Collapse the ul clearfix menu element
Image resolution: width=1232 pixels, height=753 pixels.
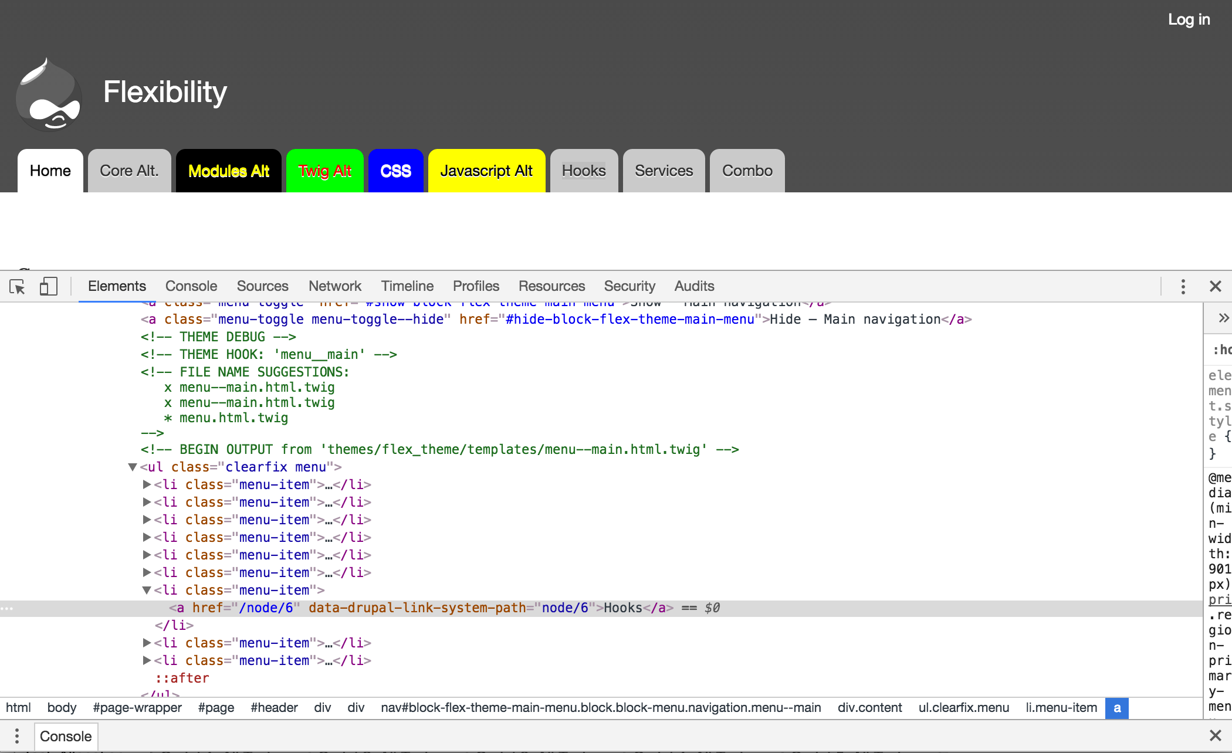[133, 467]
